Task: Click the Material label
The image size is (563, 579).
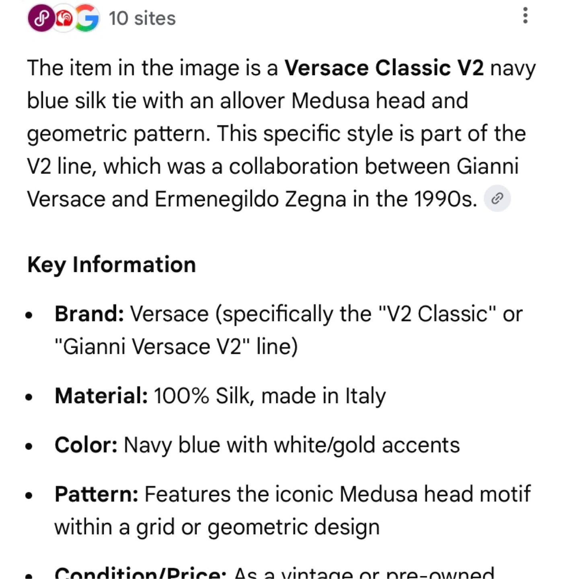Action: (x=101, y=396)
